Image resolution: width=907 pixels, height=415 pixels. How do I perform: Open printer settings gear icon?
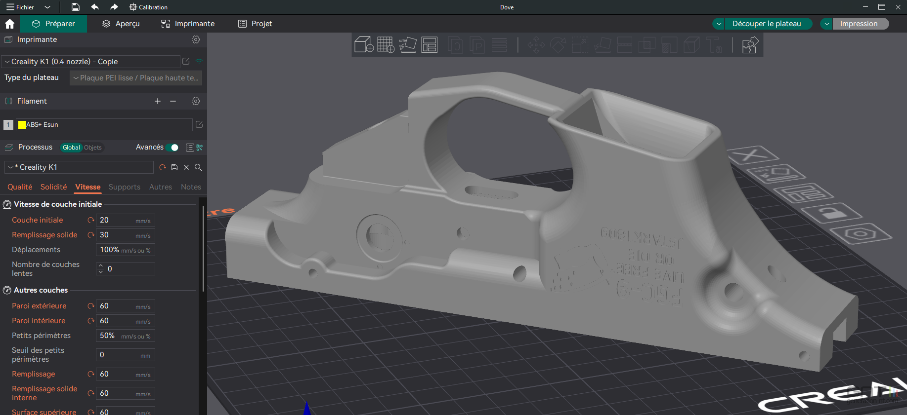pos(196,39)
